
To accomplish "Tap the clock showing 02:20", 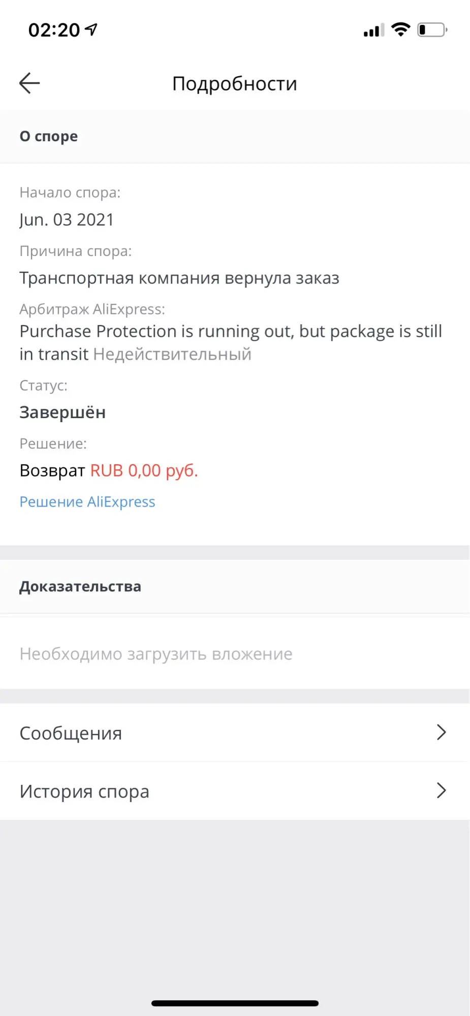I will click(x=54, y=30).
